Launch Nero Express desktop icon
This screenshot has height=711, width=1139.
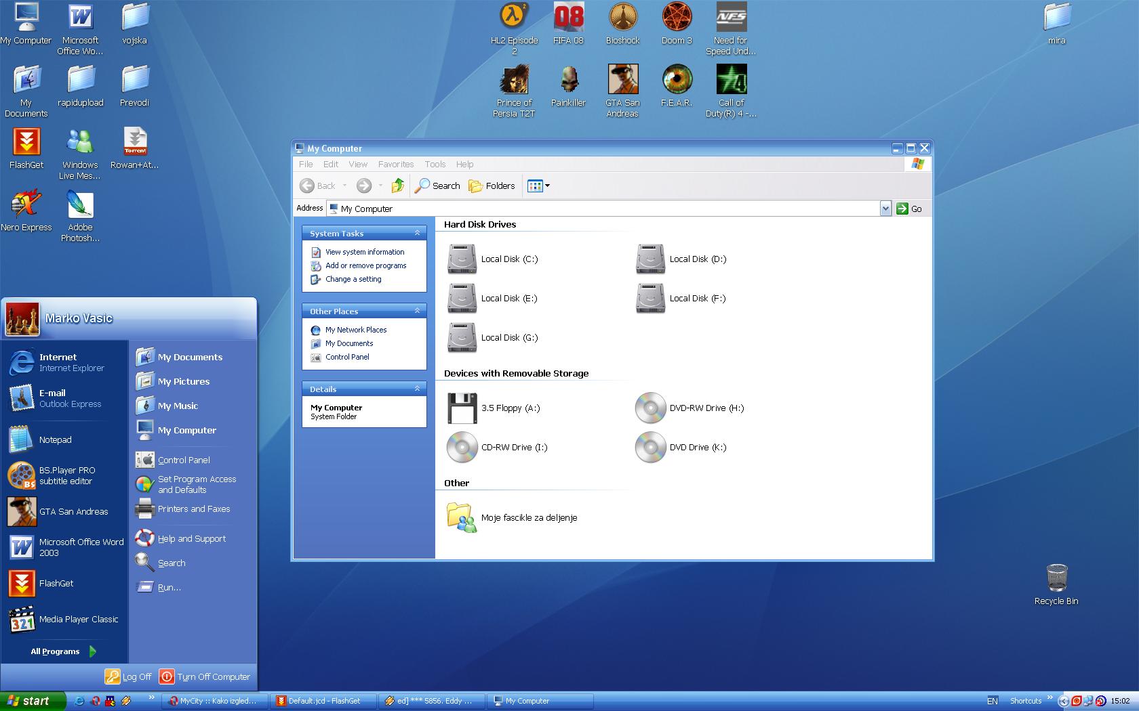[26, 204]
